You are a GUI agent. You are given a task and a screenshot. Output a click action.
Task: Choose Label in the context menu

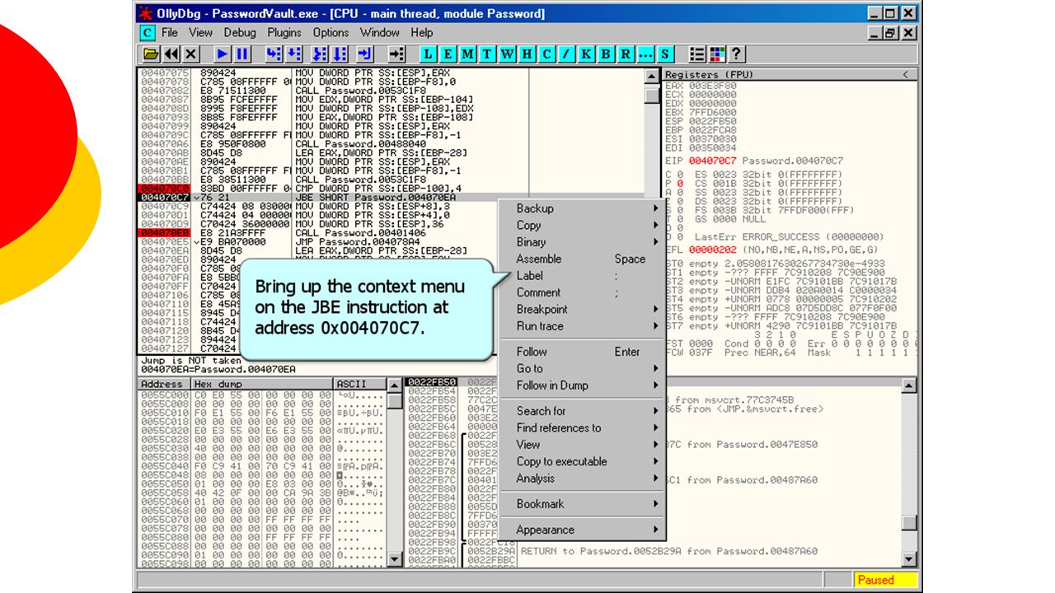click(582, 276)
